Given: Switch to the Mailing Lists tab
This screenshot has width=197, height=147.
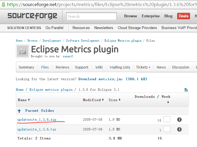Looking at the screenshot, I should pyautogui.click(x=120, y=67).
